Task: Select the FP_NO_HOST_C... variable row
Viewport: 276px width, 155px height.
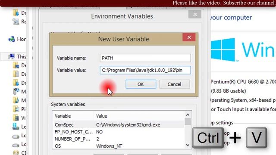Action: pos(118,132)
